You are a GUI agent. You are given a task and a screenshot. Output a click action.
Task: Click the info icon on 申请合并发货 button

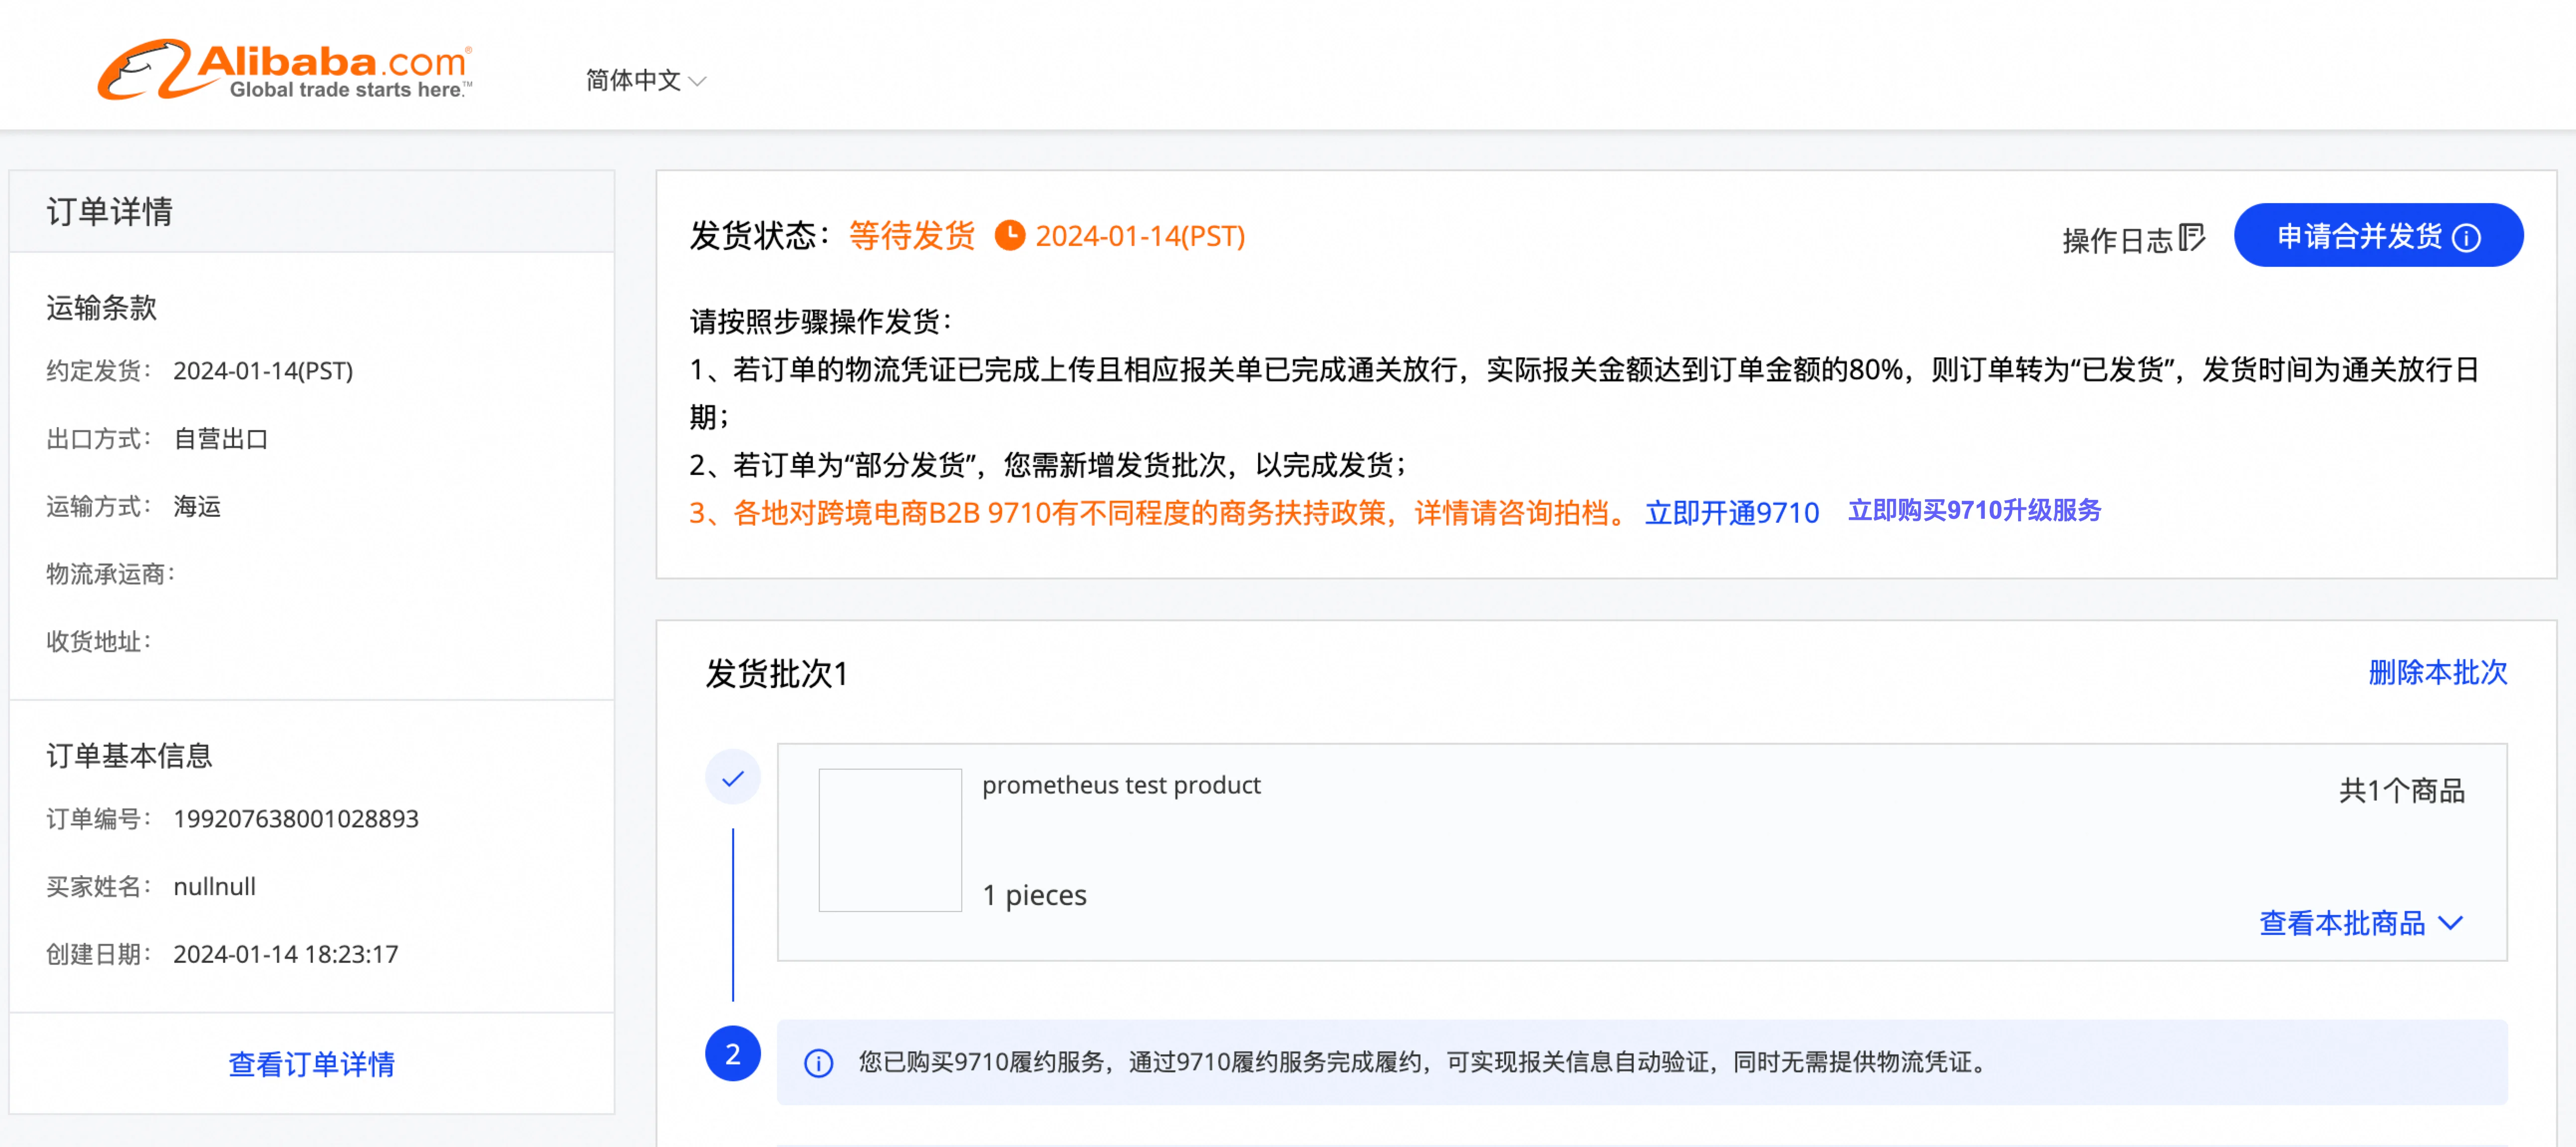2467,238
